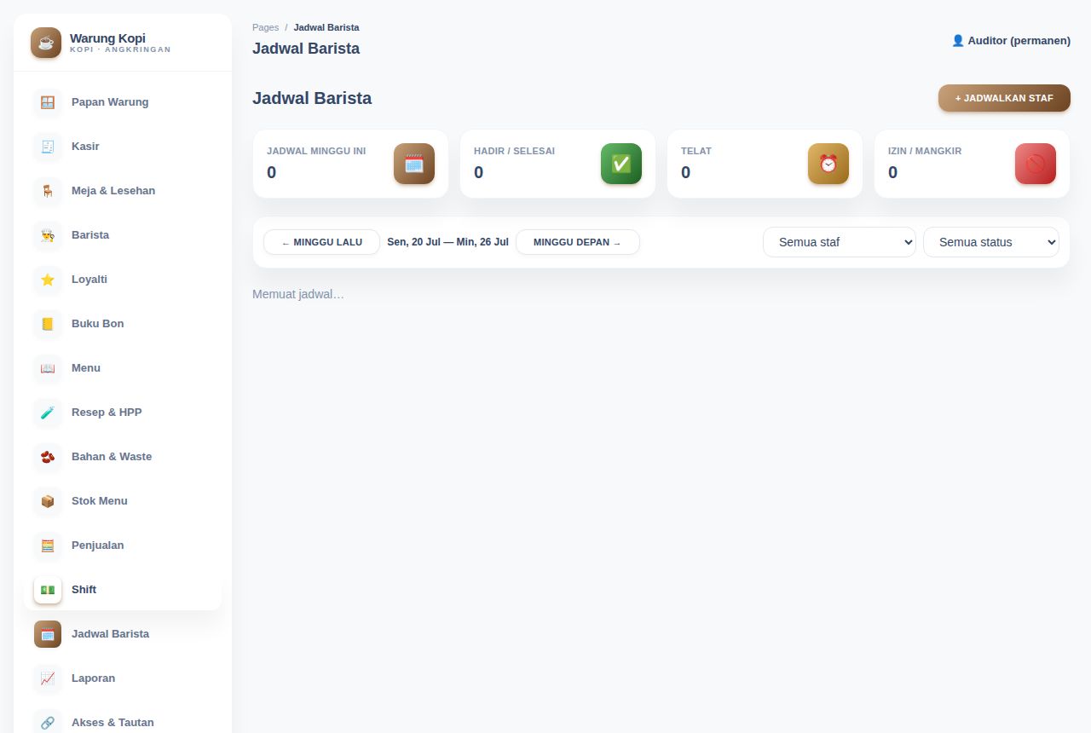The image size is (1091, 733).
Task: Select the Meja & Lesehan chair icon
Action: 48,191
